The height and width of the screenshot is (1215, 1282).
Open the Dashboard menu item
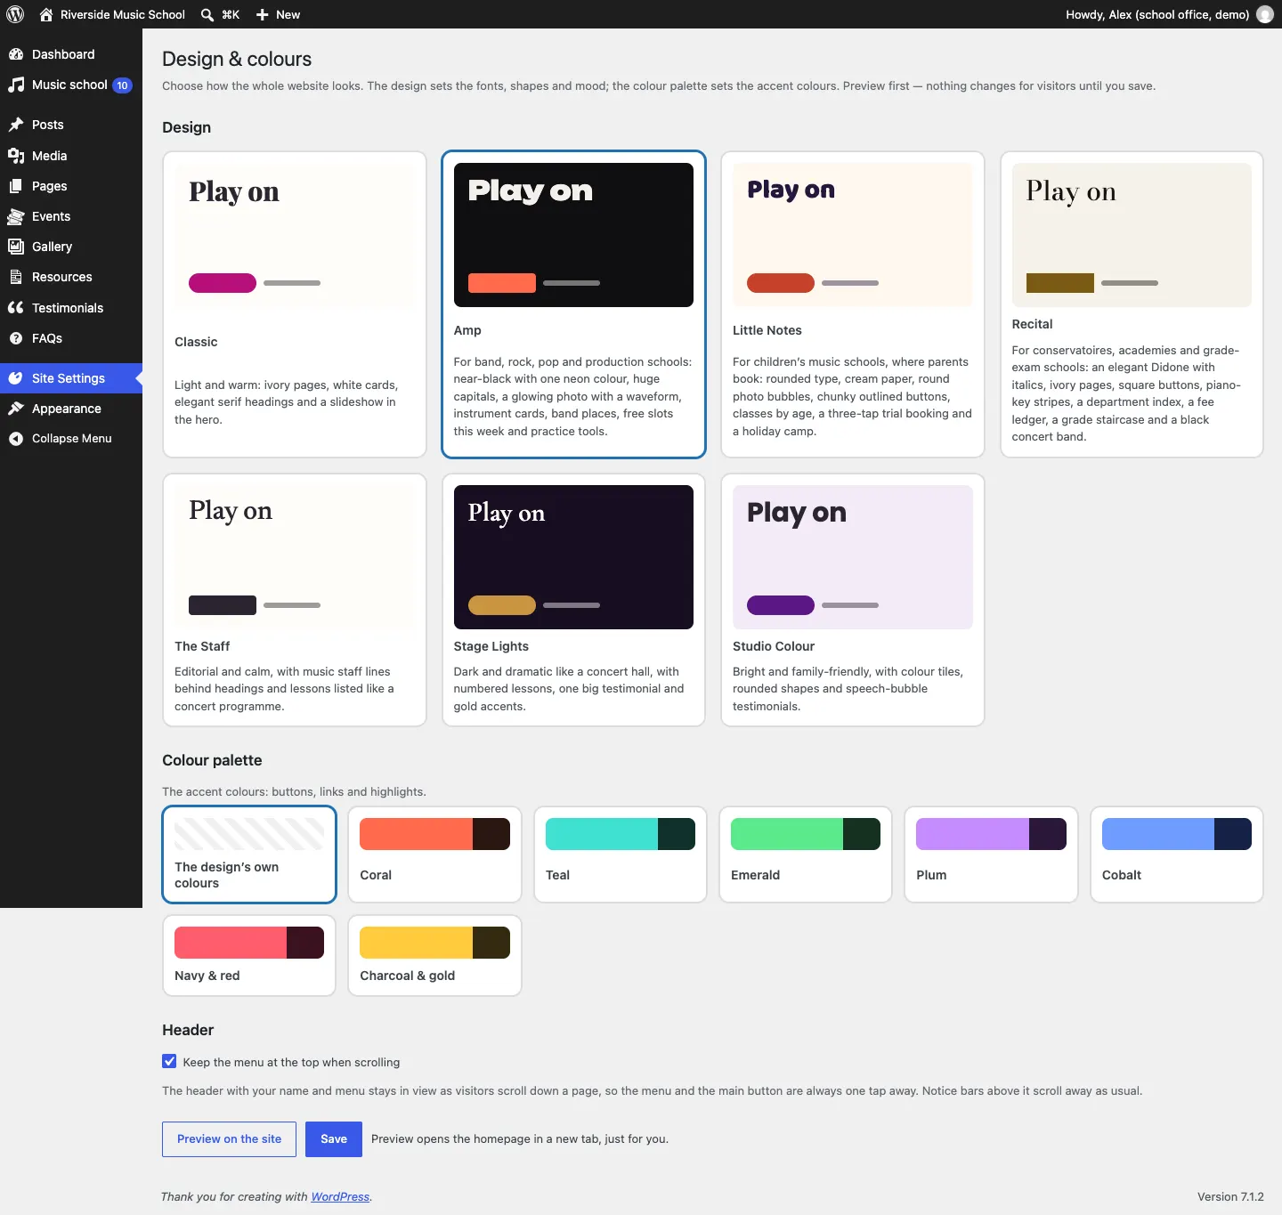tap(71, 54)
